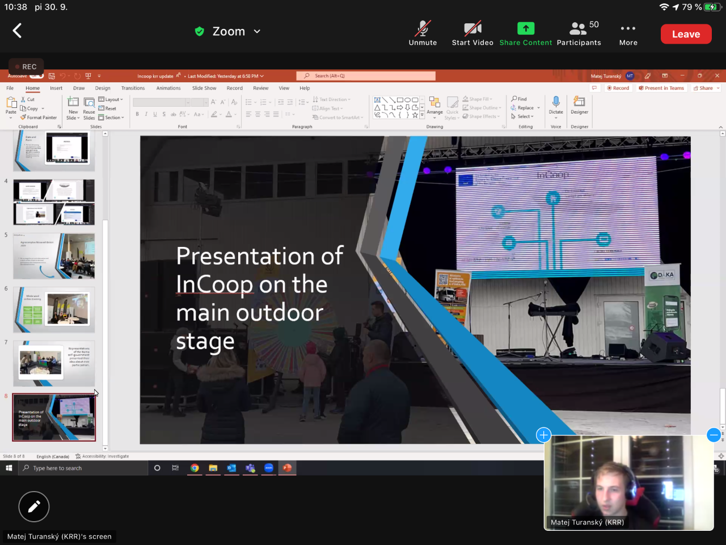Switch to the Design tab

pyautogui.click(x=103, y=88)
